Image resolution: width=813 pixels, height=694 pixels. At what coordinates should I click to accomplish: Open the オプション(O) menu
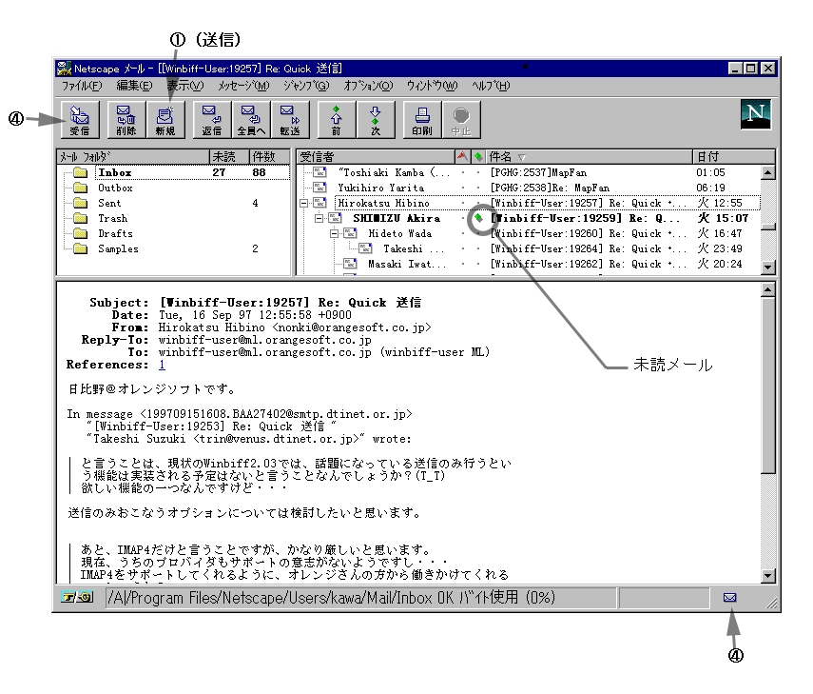pyautogui.click(x=369, y=86)
